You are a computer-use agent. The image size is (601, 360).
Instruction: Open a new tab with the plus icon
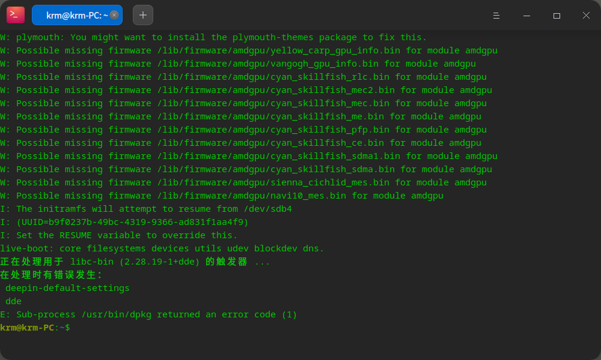142,15
